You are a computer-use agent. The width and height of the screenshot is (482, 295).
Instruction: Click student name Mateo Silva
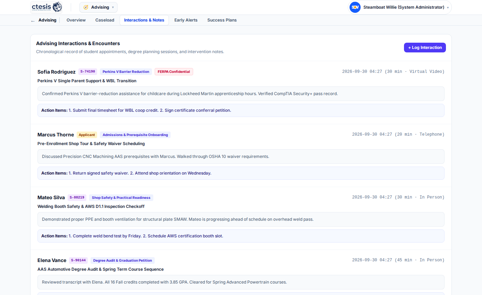(51, 197)
